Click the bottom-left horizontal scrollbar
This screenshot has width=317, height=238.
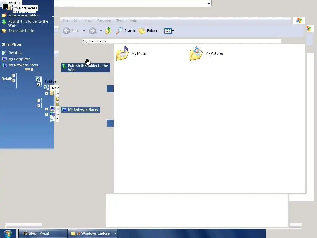click(24, 226)
